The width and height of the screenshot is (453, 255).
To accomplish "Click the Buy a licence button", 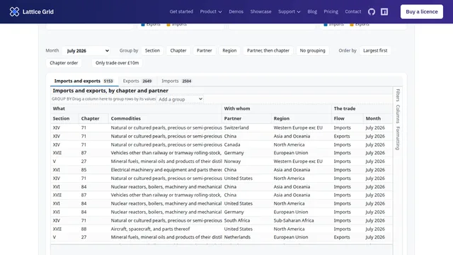I will click(x=422, y=11).
